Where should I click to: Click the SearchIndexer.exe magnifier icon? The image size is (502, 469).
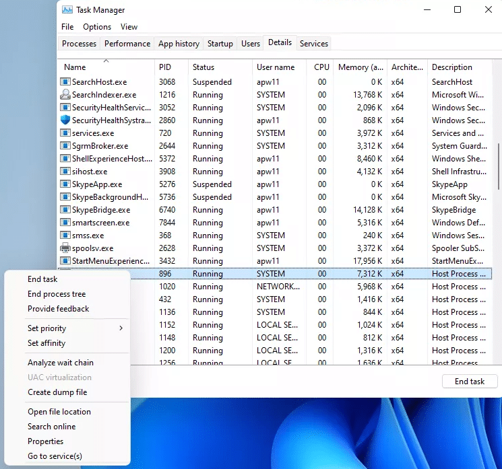pos(65,95)
